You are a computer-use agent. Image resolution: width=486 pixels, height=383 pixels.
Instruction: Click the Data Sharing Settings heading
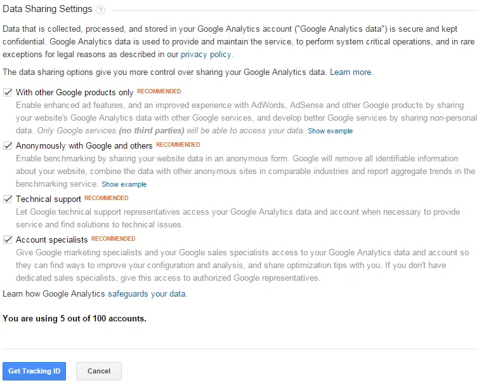(x=48, y=9)
